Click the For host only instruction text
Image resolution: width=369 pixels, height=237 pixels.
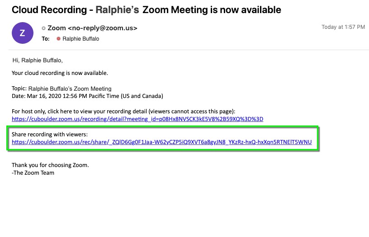[123, 111]
